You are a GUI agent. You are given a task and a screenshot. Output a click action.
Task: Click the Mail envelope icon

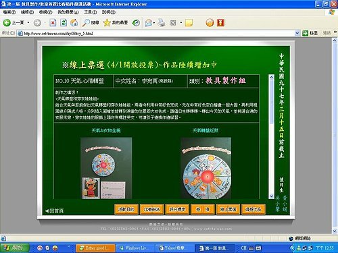pyautogui.click(x=148, y=23)
